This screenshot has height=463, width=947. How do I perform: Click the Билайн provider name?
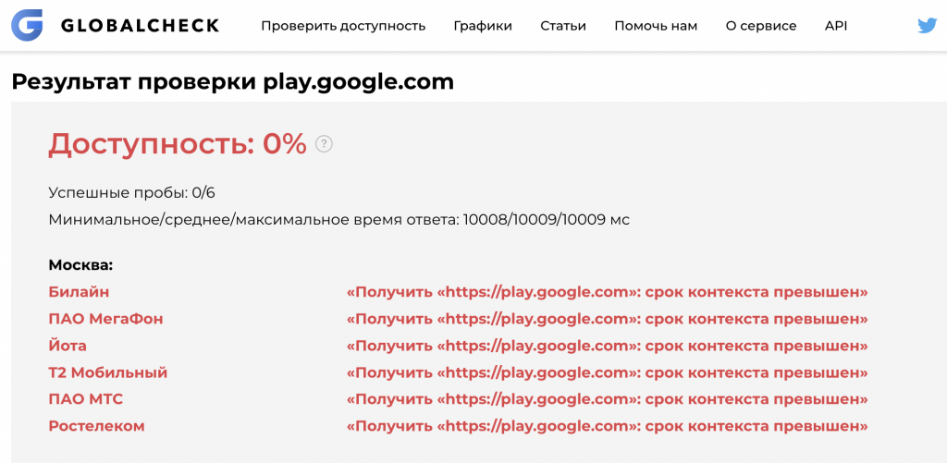click(x=79, y=292)
